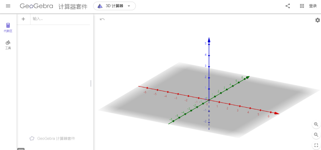The image size is (321, 150).
Task: Toggle fullscreen mode button
Action: [316, 145]
